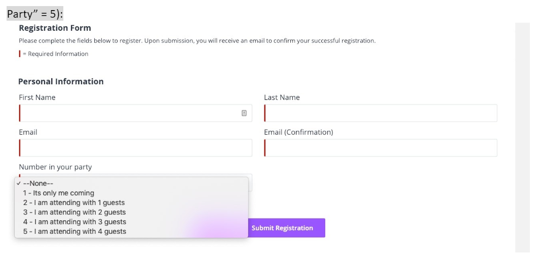Viewport: 536px width, 256px height.
Task: Click the first Email input field
Action: [x=135, y=148]
